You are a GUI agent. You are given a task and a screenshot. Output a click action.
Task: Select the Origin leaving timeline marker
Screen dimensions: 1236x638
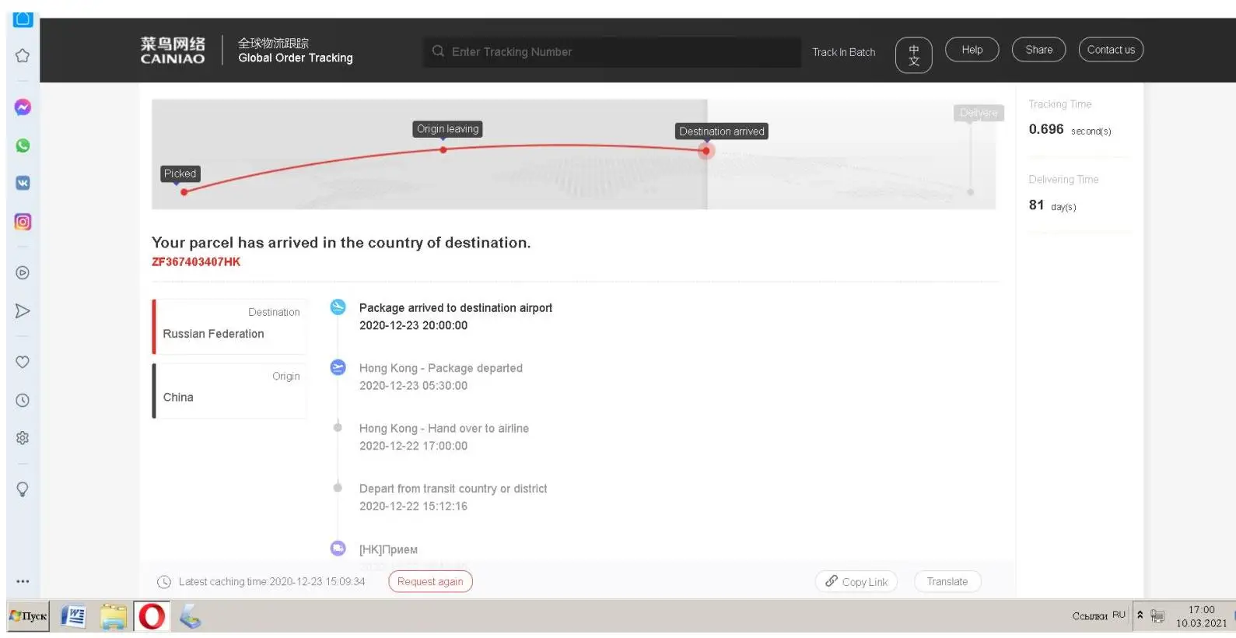pos(448,129)
